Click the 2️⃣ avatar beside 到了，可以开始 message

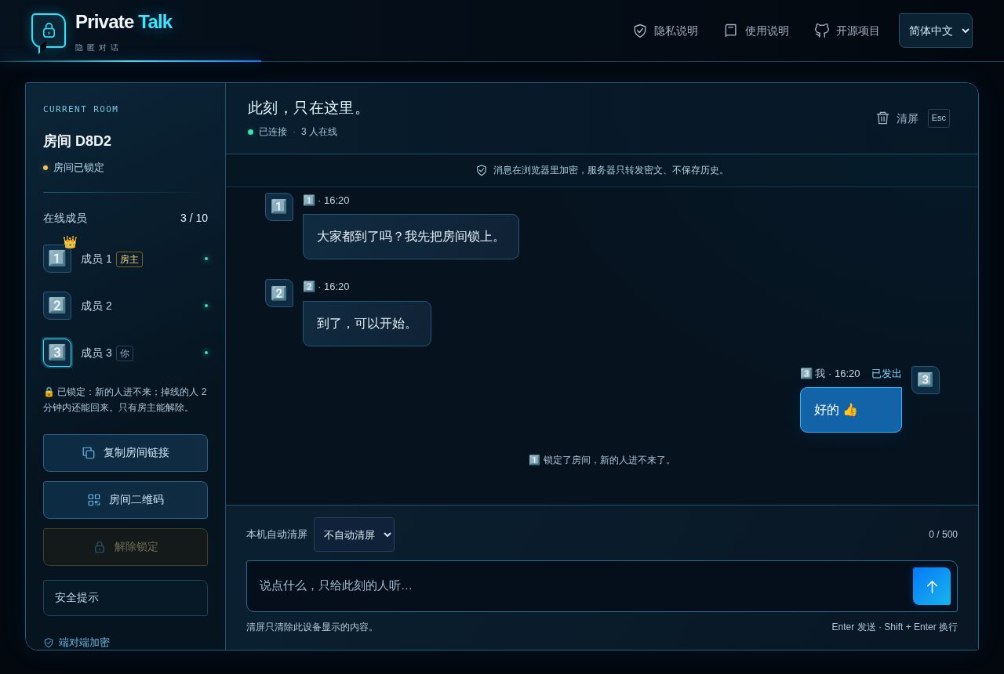click(x=279, y=293)
